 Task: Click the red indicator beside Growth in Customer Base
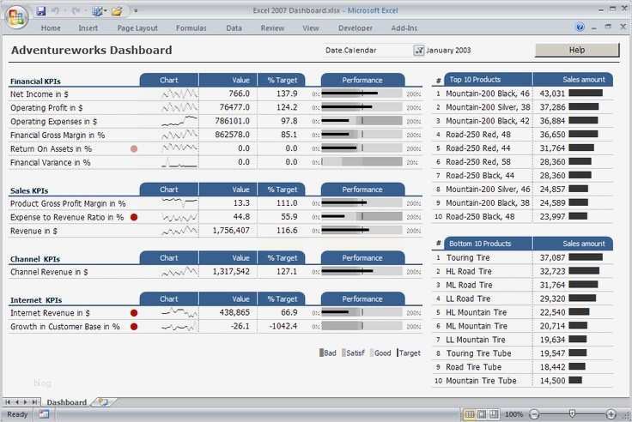pyautogui.click(x=134, y=327)
